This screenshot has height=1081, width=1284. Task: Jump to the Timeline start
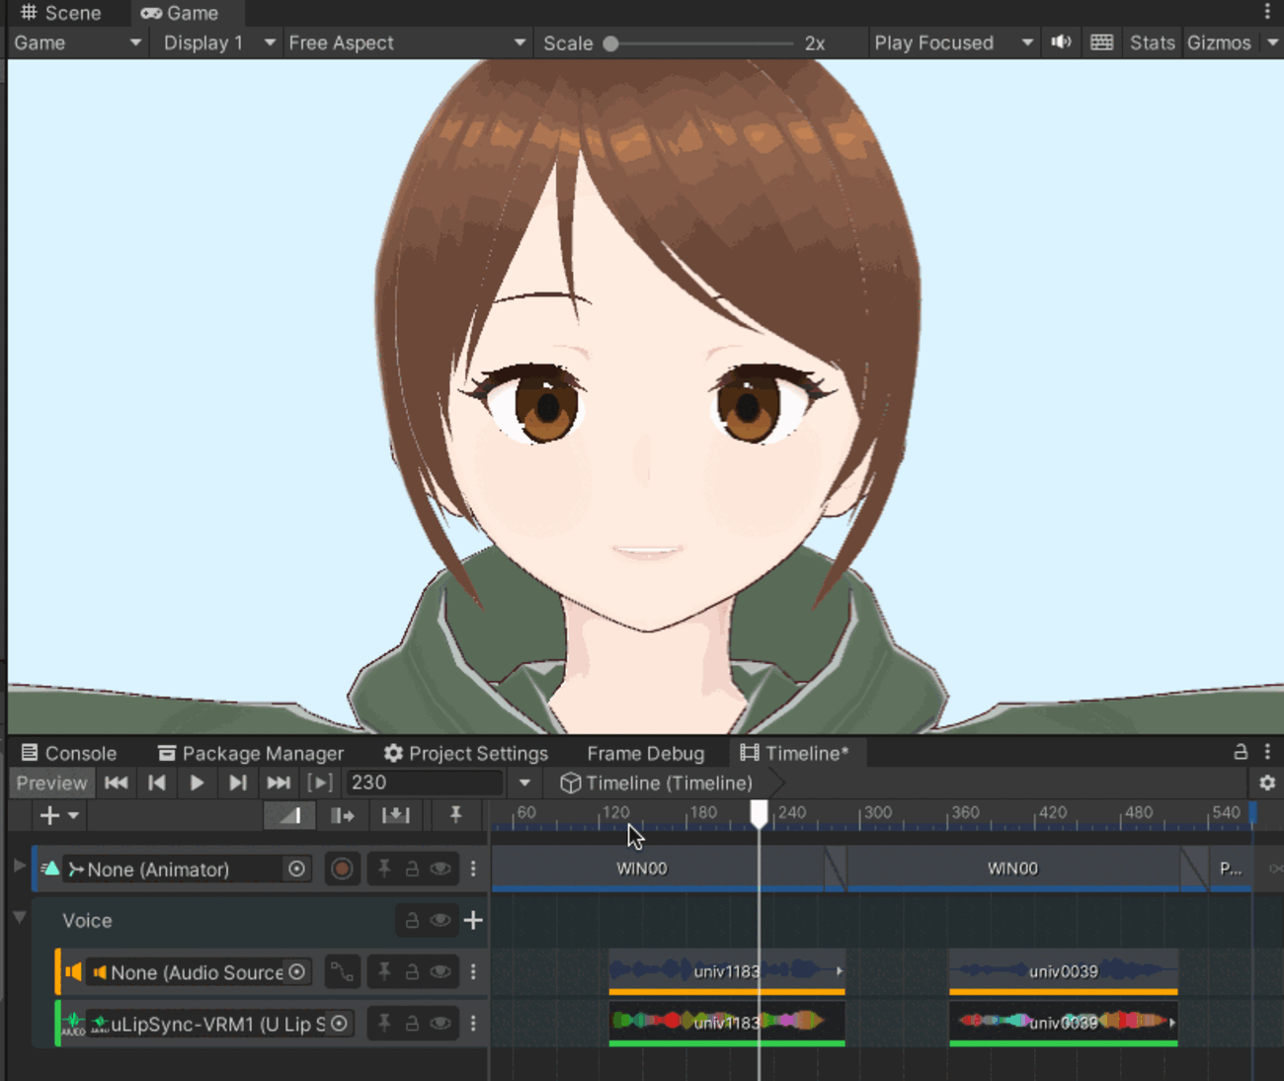click(x=116, y=783)
